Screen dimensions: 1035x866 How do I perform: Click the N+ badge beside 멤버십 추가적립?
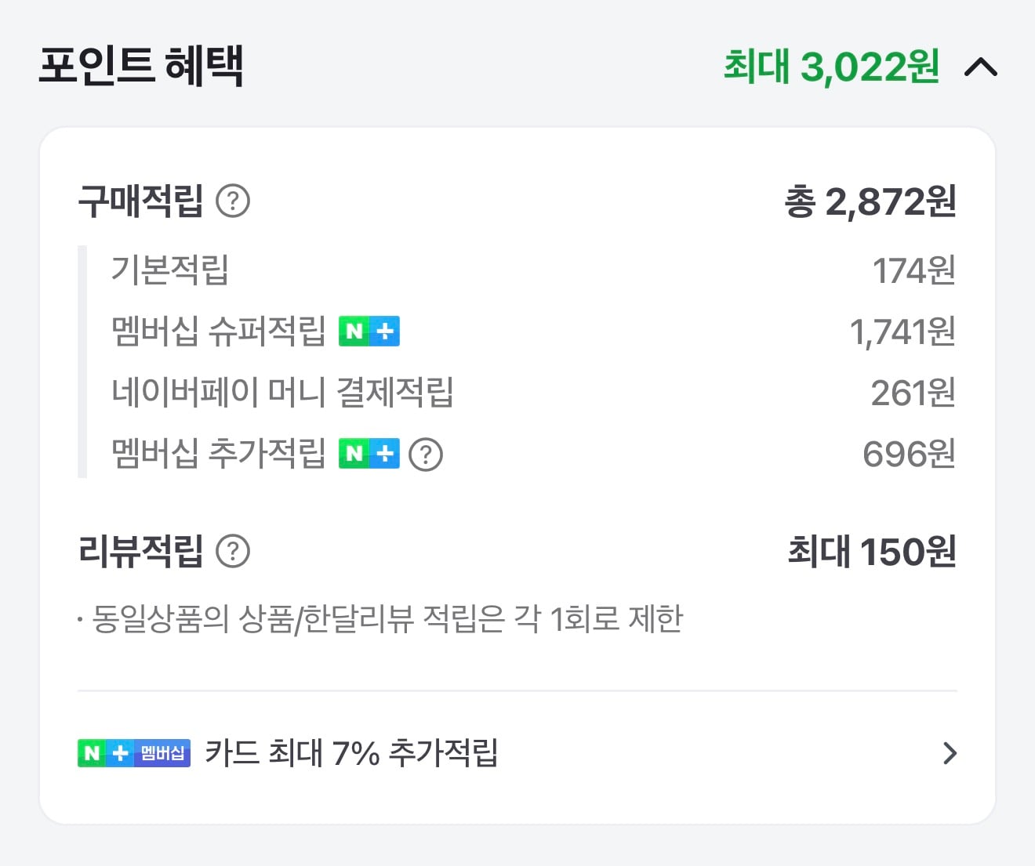pyautogui.click(x=369, y=453)
